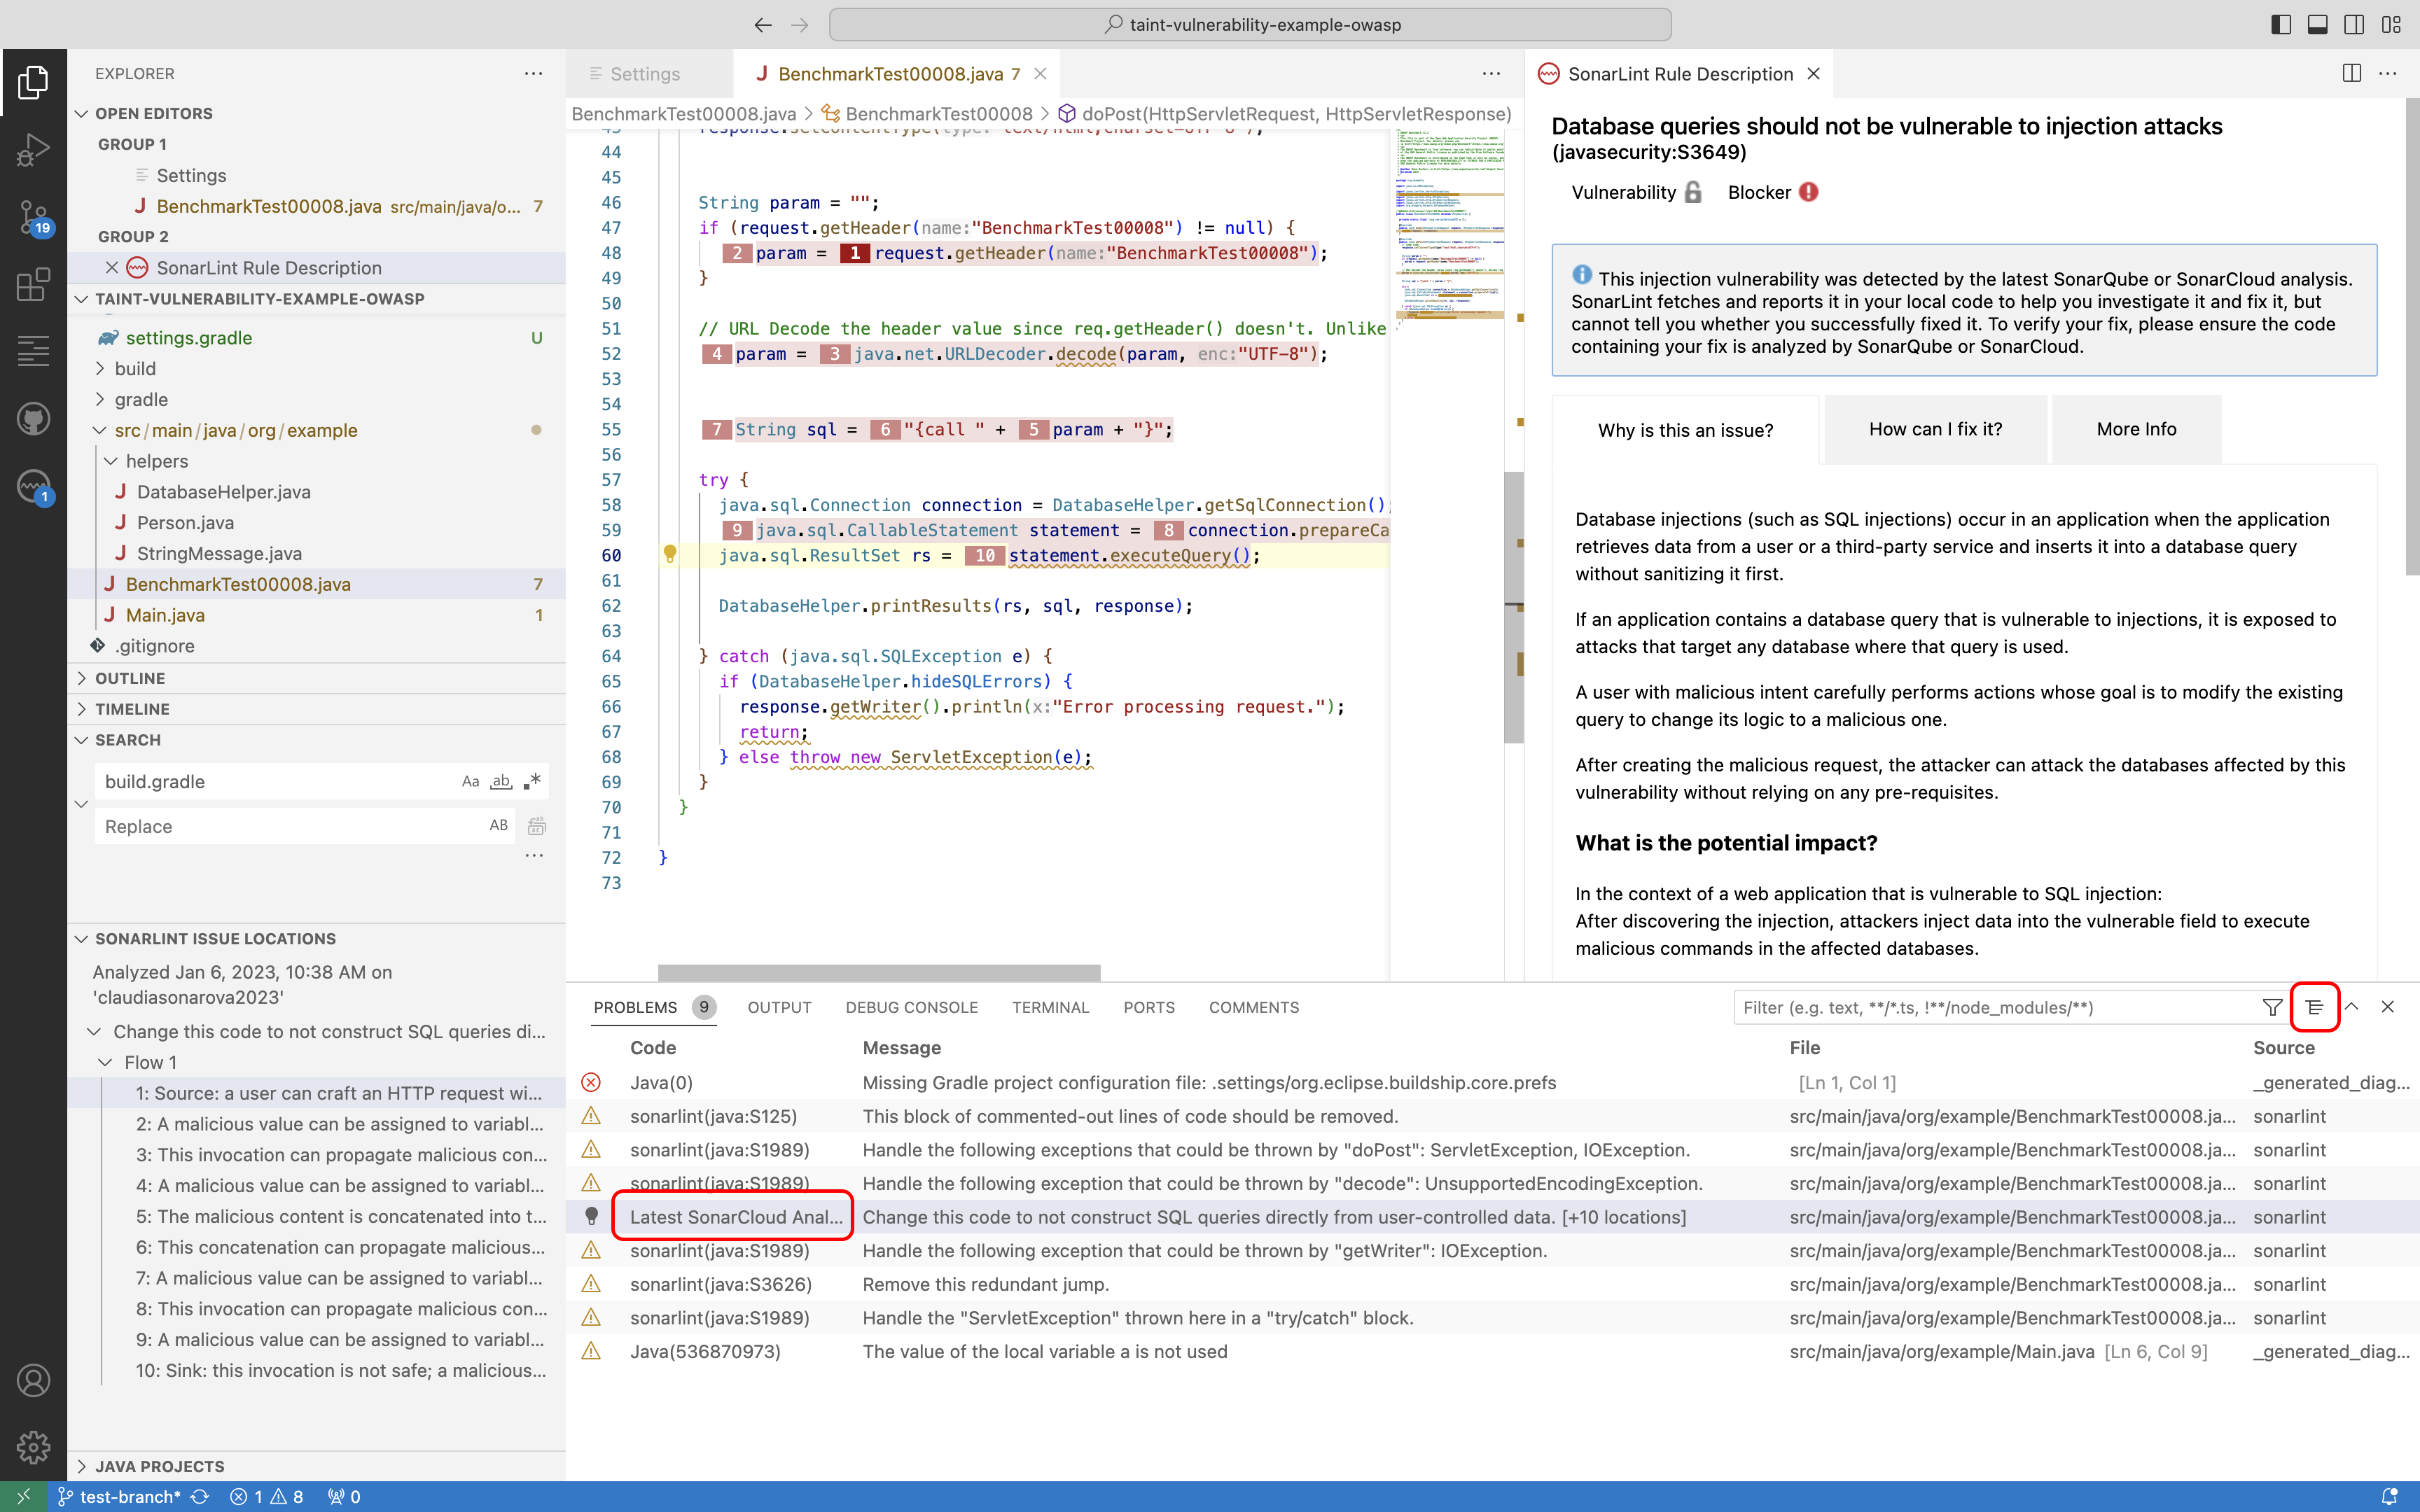
Task: Click the 'How can I fix it?' button
Action: (1935, 429)
